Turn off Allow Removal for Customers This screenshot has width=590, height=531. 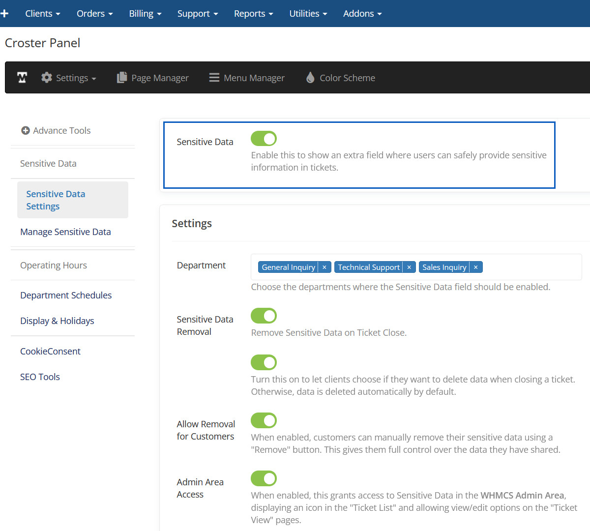click(x=264, y=420)
